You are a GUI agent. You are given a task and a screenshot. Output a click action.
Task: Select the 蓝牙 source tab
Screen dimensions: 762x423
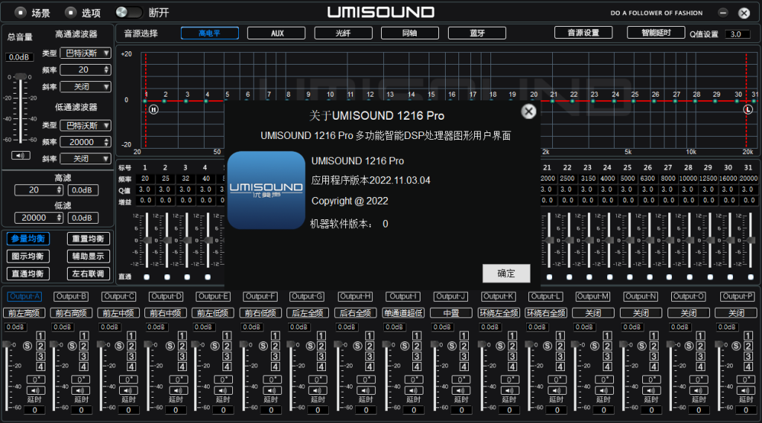pos(477,33)
